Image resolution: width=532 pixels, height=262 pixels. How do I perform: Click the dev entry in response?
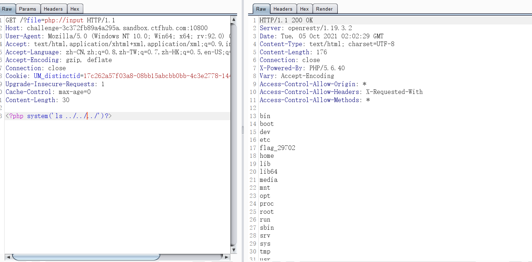tap(265, 132)
